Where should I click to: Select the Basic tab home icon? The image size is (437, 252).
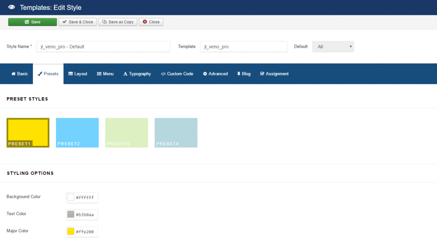pyautogui.click(x=13, y=73)
